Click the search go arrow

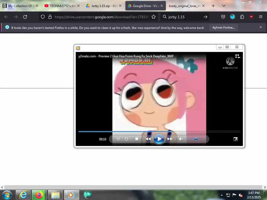click(x=205, y=17)
